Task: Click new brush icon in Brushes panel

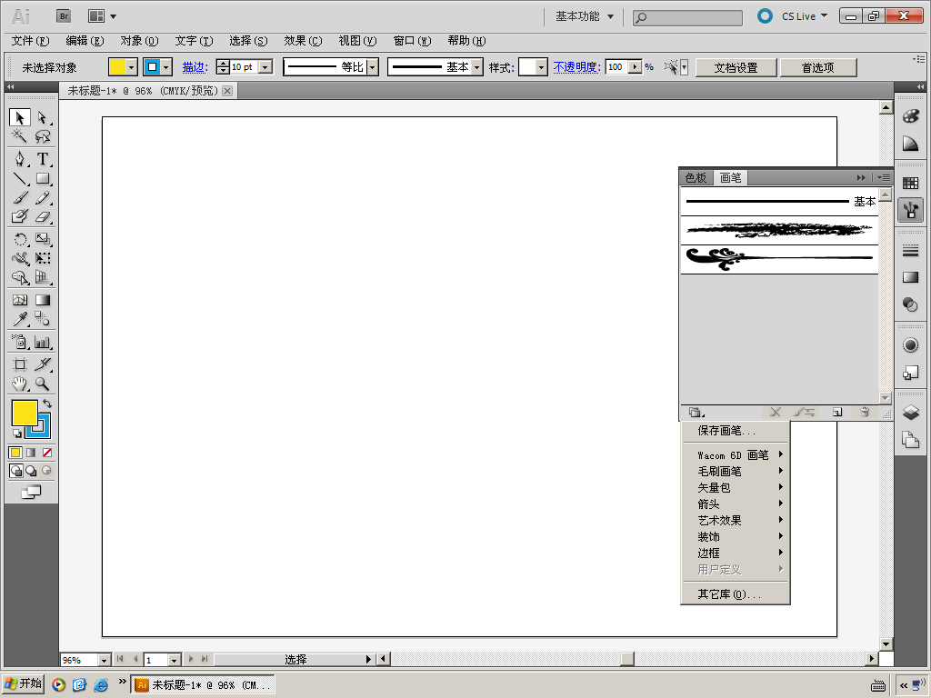Action: pyautogui.click(x=837, y=412)
